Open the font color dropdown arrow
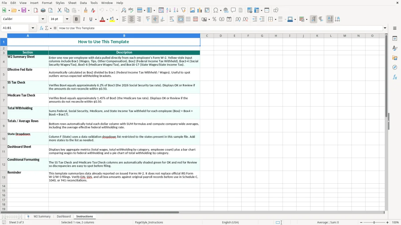The width and height of the screenshot is (401, 225). point(107,19)
